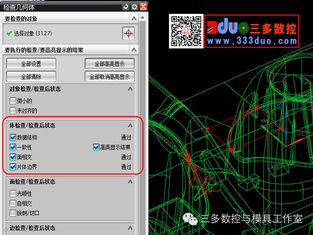Collapse the 要执行的检查 section
This screenshot has width=313, height=235.
(x=134, y=49)
